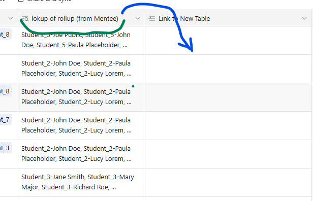Screen dimensions: 313x201
Task: Click the empty Link cell in the gray highlighted row
Action: 229,97
